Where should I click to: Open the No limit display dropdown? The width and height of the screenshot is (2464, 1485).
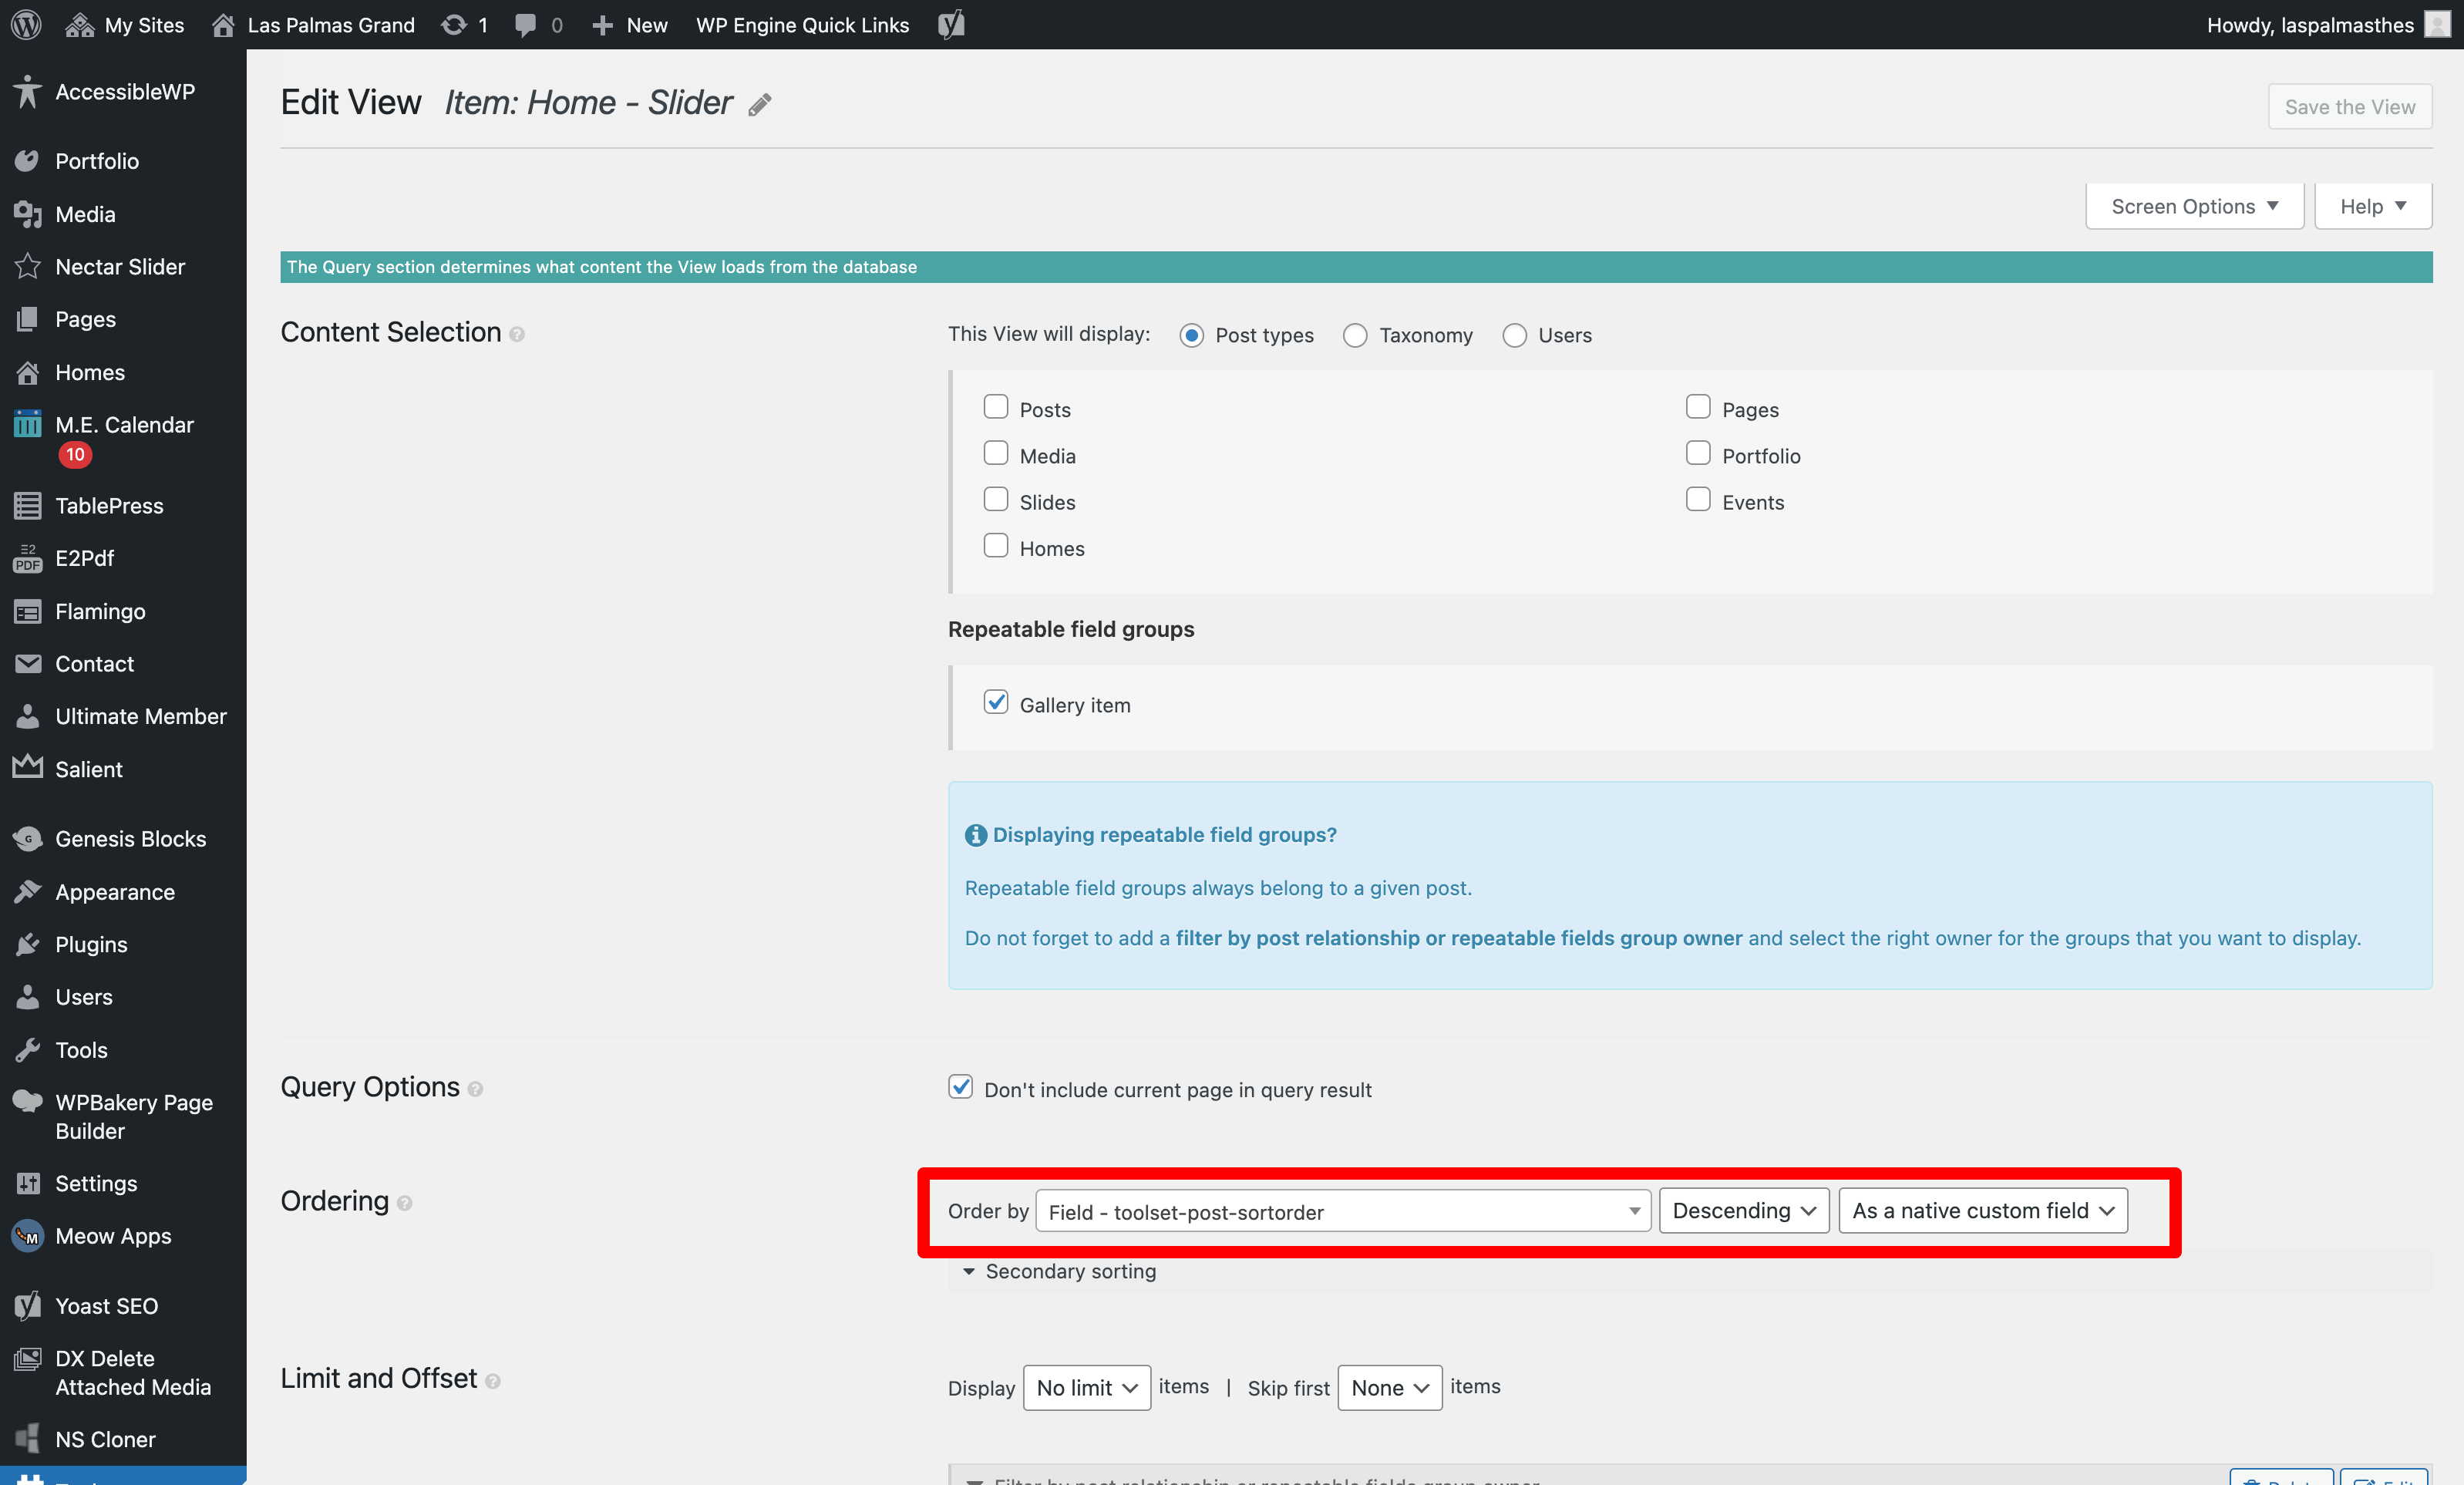(x=1086, y=1387)
